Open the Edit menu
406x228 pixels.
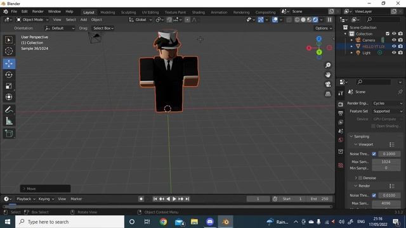(25, 11)
